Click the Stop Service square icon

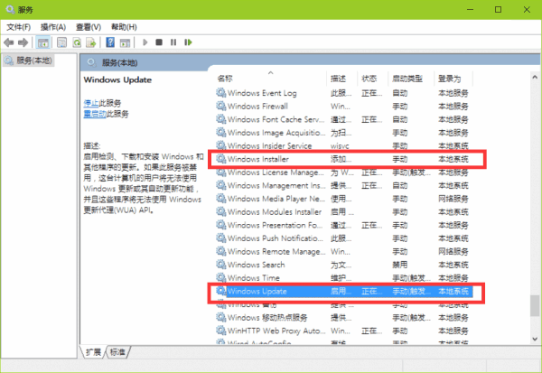[159, 42]
